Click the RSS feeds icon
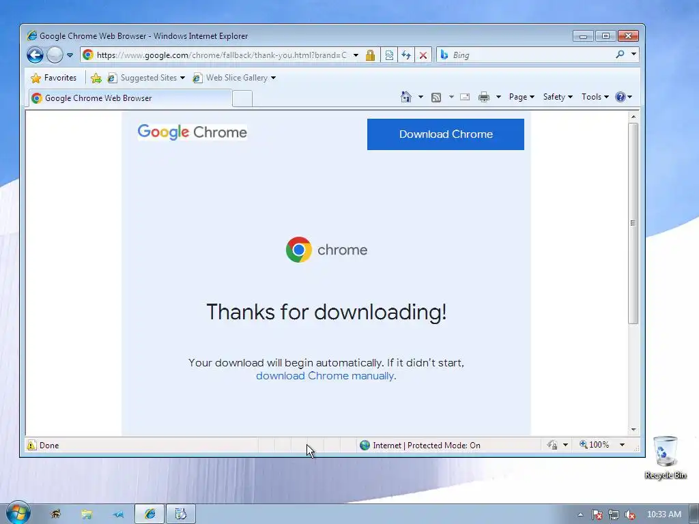699x524 pixels. (436, 97)
